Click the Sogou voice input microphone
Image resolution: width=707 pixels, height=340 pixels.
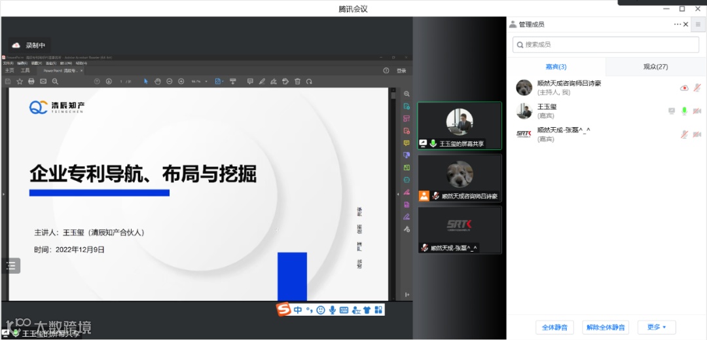tap(333, 310)
